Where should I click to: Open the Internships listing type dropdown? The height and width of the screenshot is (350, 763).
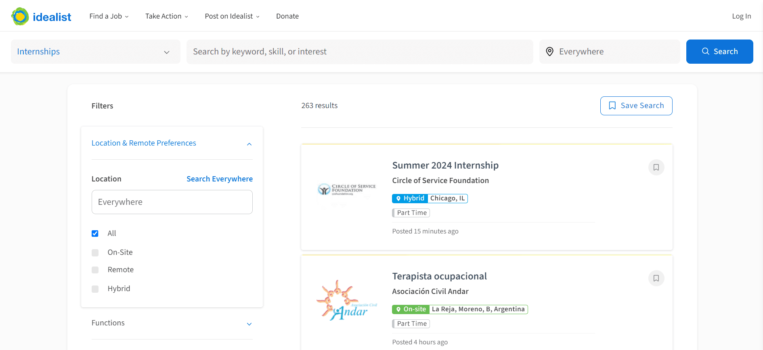pos(95,52)
